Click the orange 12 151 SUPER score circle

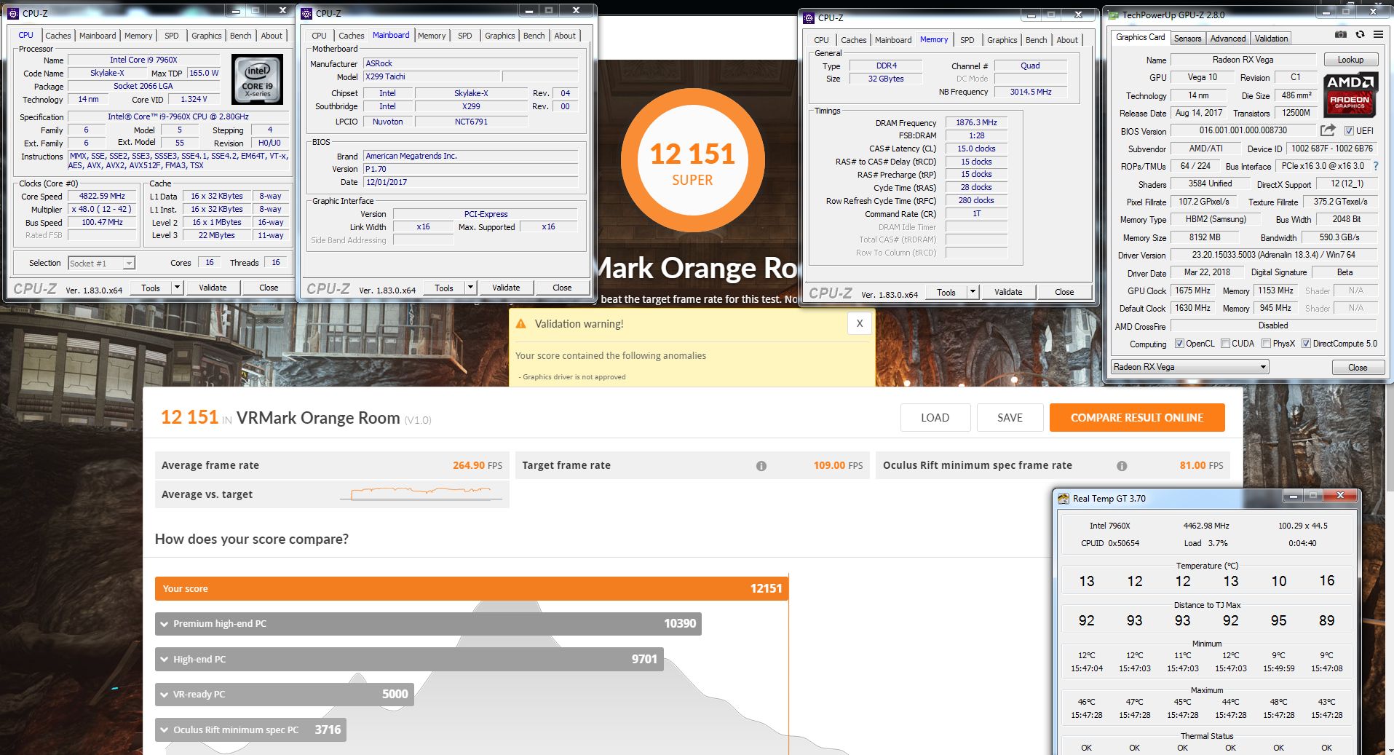[x=692, y=161]
